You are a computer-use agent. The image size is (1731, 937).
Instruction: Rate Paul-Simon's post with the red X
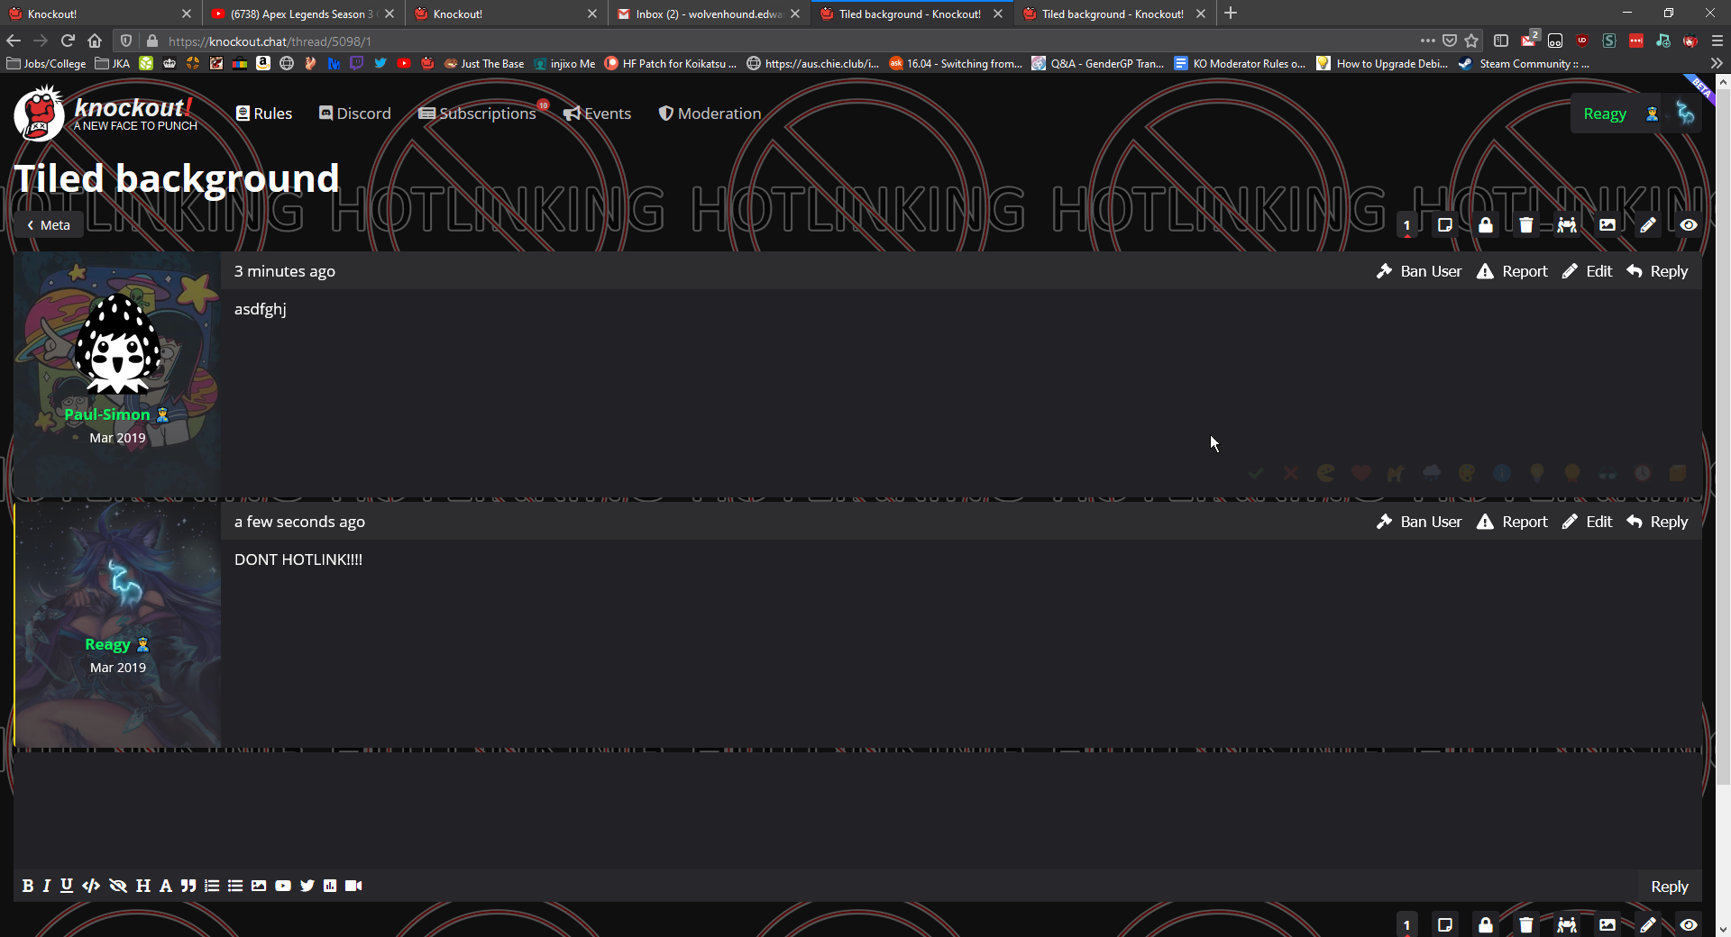[1291, 473]
